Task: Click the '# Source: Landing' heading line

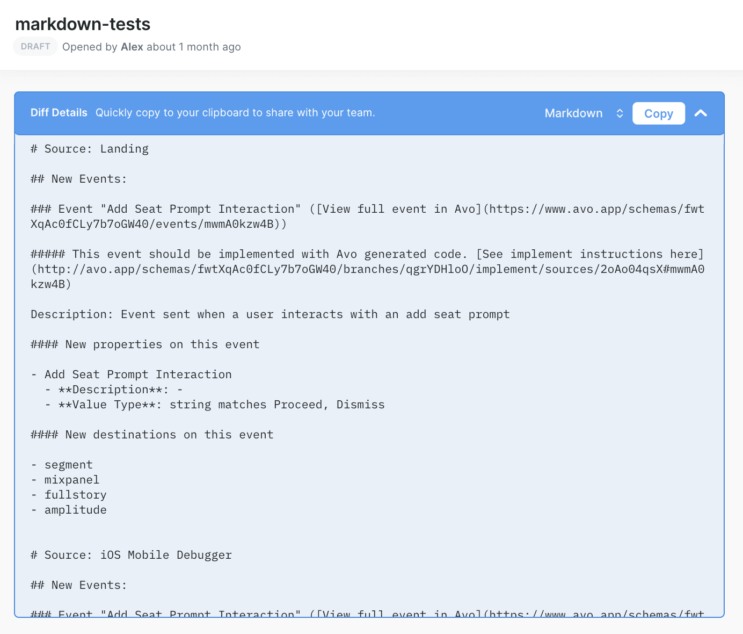Action: point(90,149)
